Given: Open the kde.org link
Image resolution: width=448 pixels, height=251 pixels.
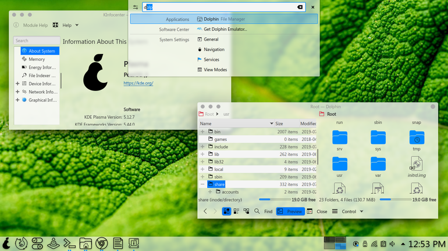Looking at the screenshot, I should coord(138,83).
